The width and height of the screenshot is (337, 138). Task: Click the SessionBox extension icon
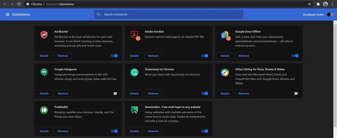click(x=134, y=110)
